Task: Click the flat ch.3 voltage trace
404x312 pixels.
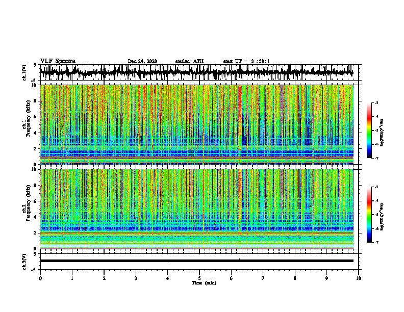Action: [196, 261]
